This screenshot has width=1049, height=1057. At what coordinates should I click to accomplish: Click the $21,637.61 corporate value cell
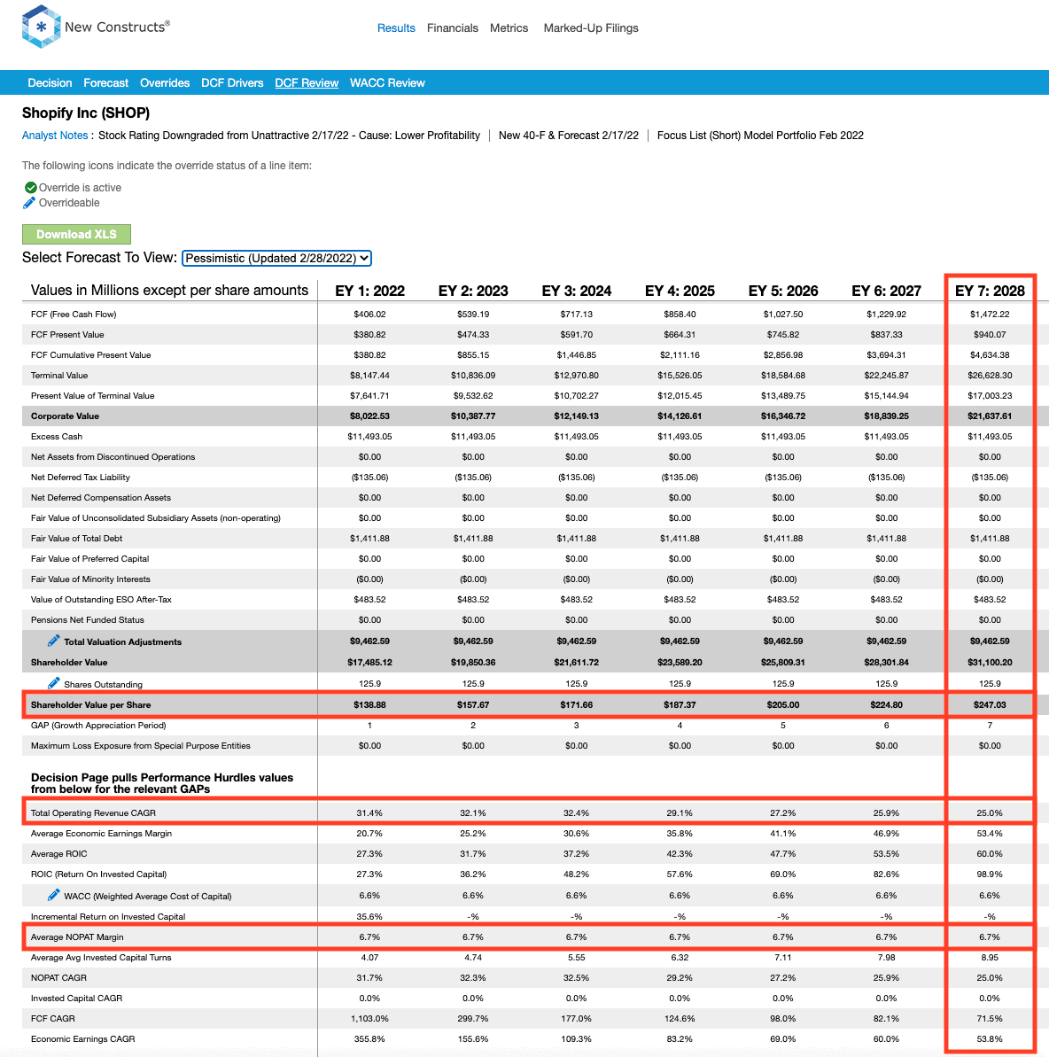[990, 416]
